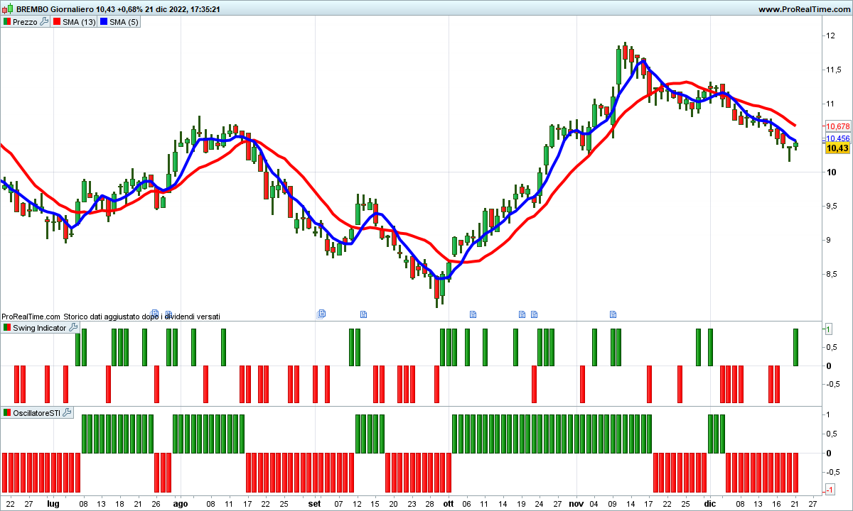Click the red -1 value box in OscillatoreSTI
This screenshot has width=853, height=511.
pos(829,490)
